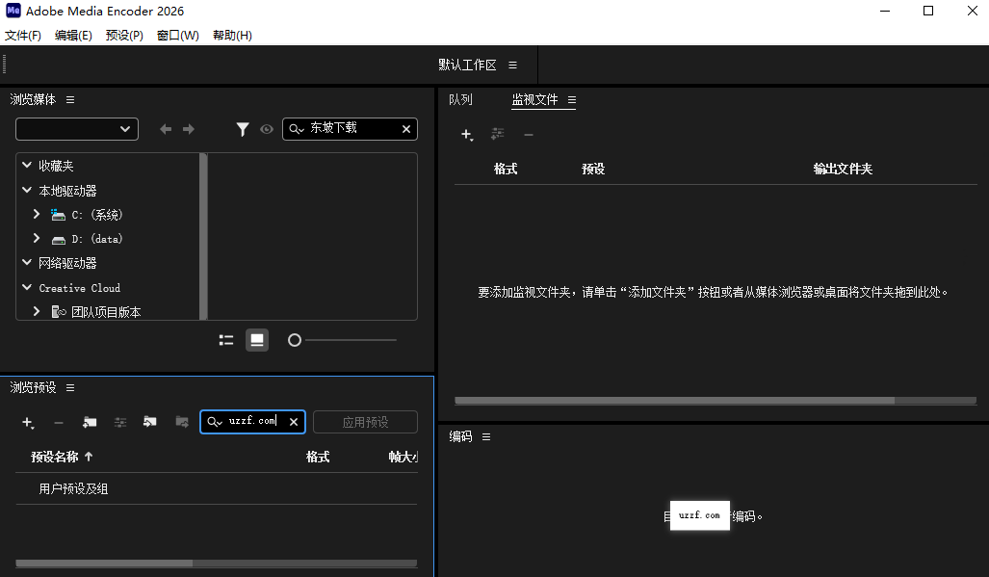The width and height of the screenshot is (989, 577).
Task: Open the 文件 menu
Action: tap(23, 35)
